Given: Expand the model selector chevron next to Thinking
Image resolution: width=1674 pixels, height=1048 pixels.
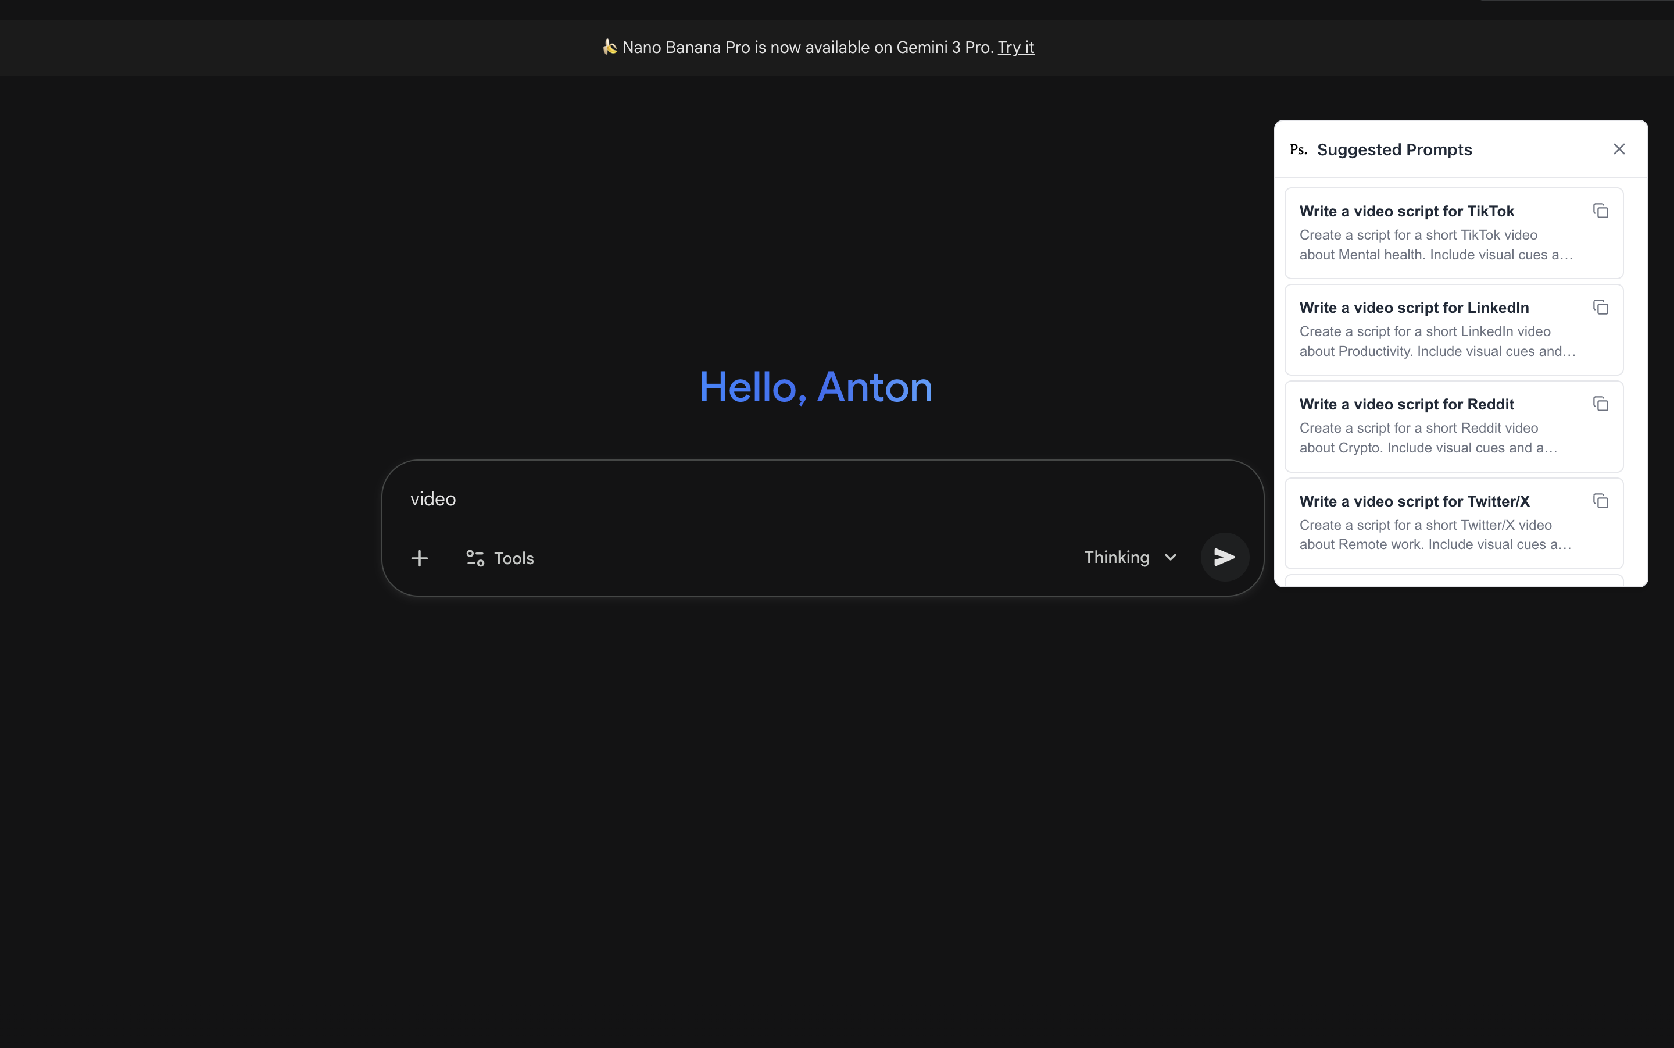Looking at the screenshot, I should pos(1170,557).
